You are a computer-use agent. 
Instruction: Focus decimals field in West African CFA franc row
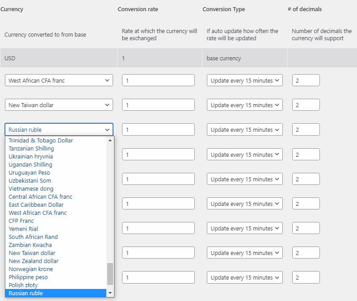(x=306, y=80)
